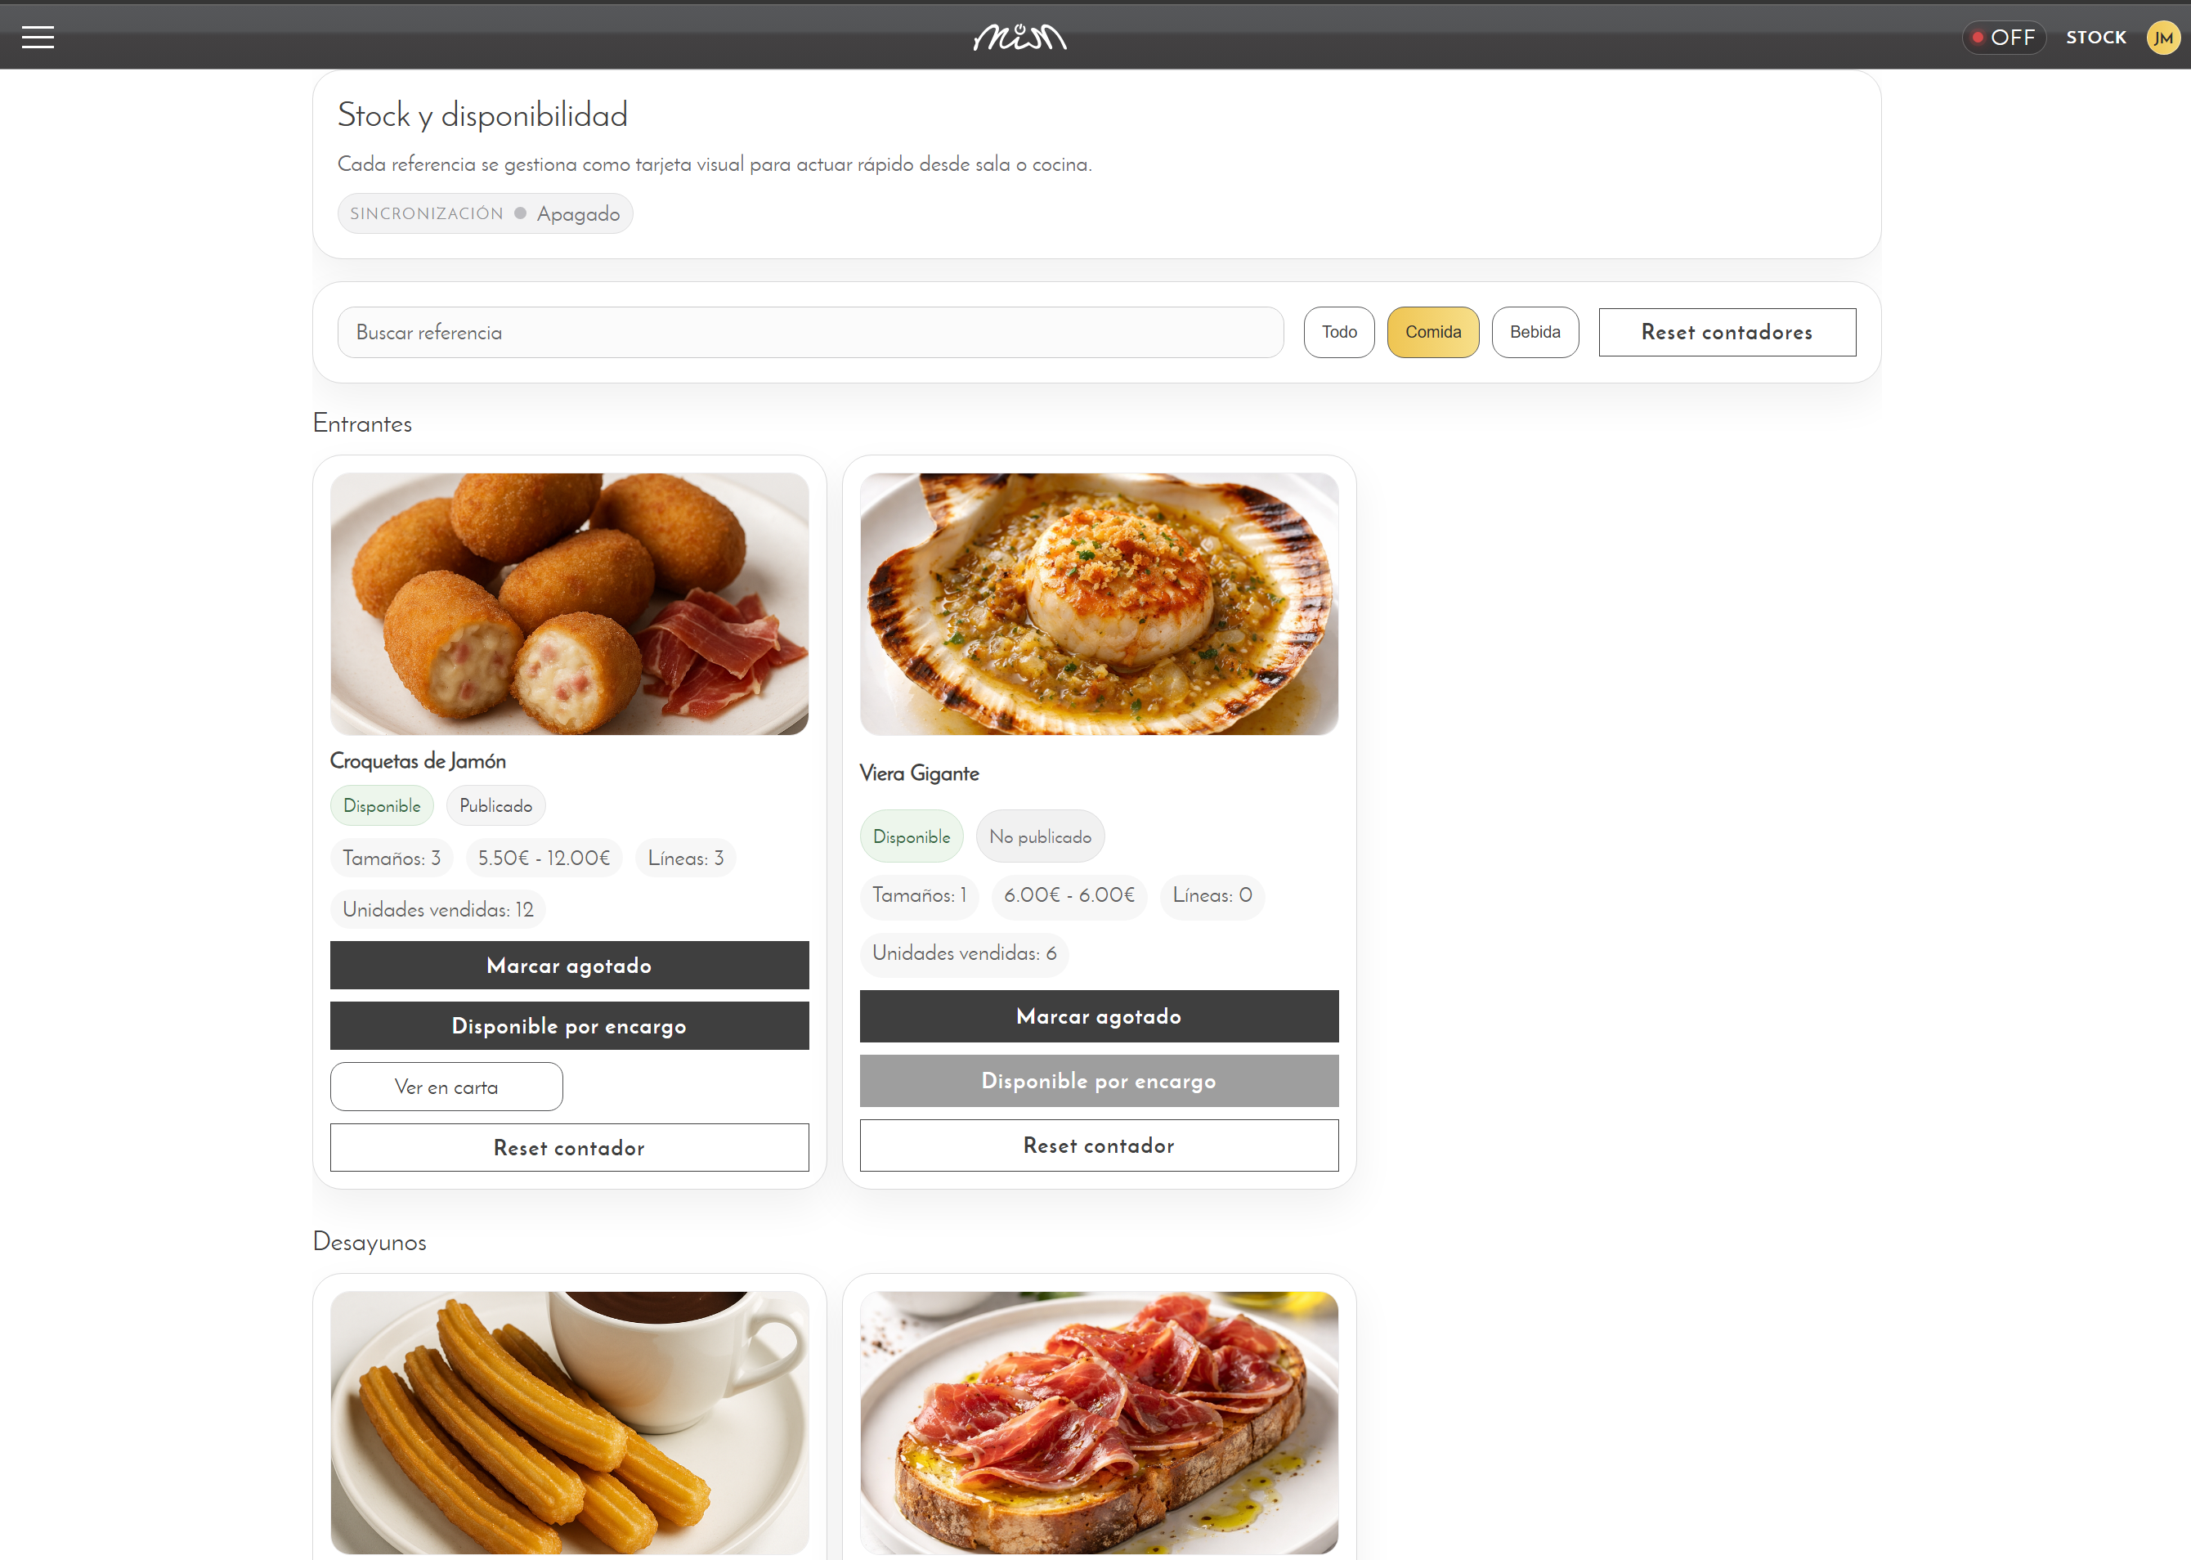This screenshot has width=2191, height=1560.
Task: Click Tamaños: 3 chip
Action: tap(392, 858)
